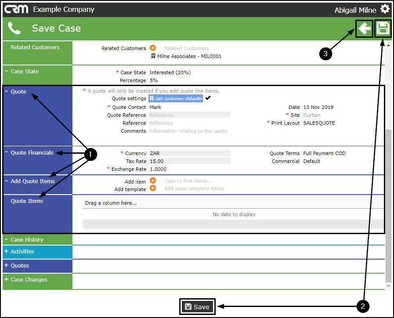
Task: Click the plus icon next to Add item
Action: pyautogui.click(x=153, y=181)
